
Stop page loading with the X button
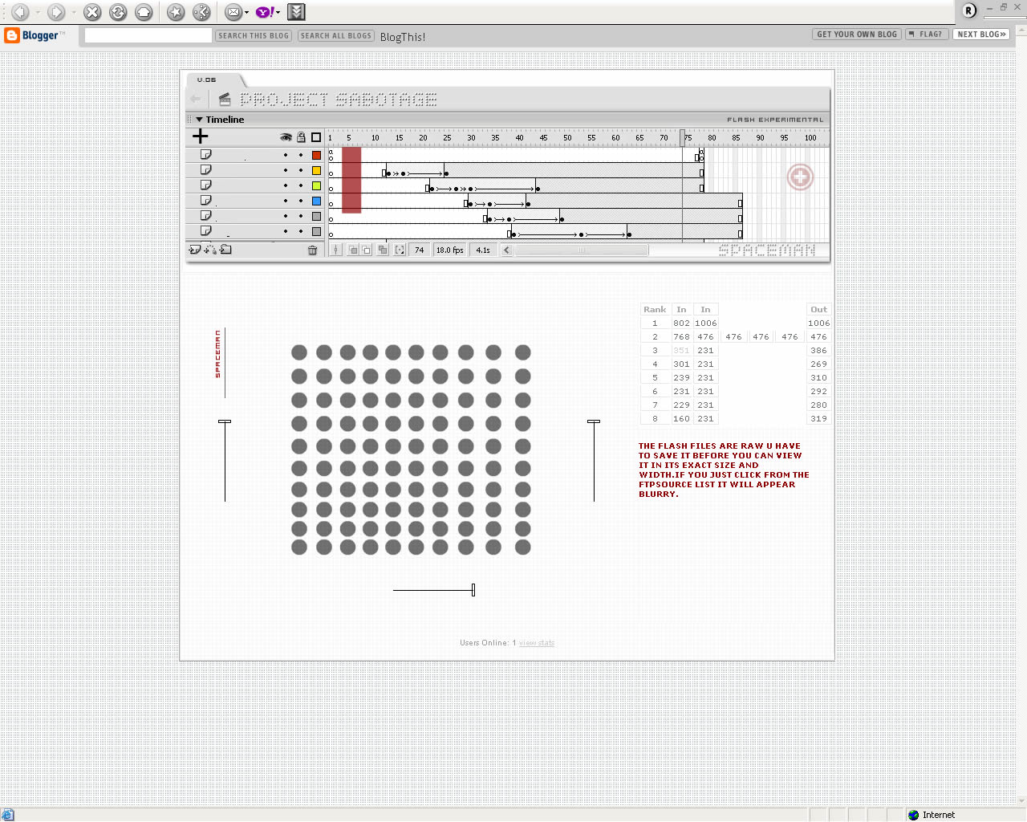[x=92, y=12]
